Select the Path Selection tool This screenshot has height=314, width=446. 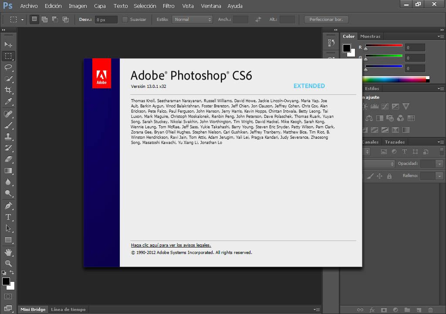8,228
